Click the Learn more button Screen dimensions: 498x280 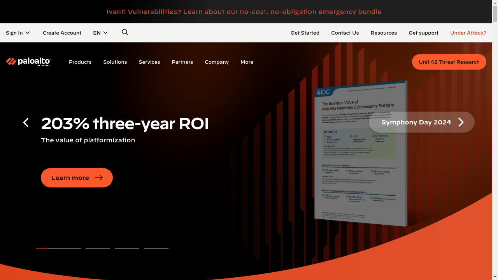[x=77, y=178]
